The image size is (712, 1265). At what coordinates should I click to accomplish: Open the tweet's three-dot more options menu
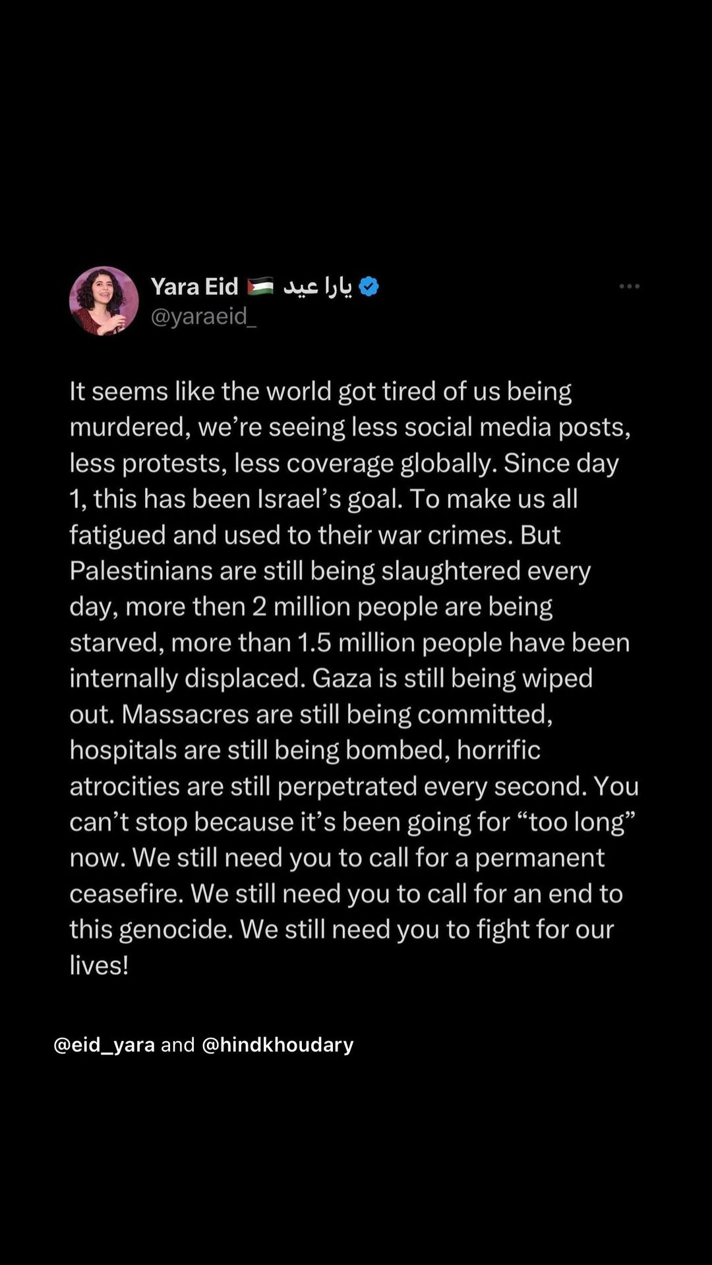pos(629,286)
